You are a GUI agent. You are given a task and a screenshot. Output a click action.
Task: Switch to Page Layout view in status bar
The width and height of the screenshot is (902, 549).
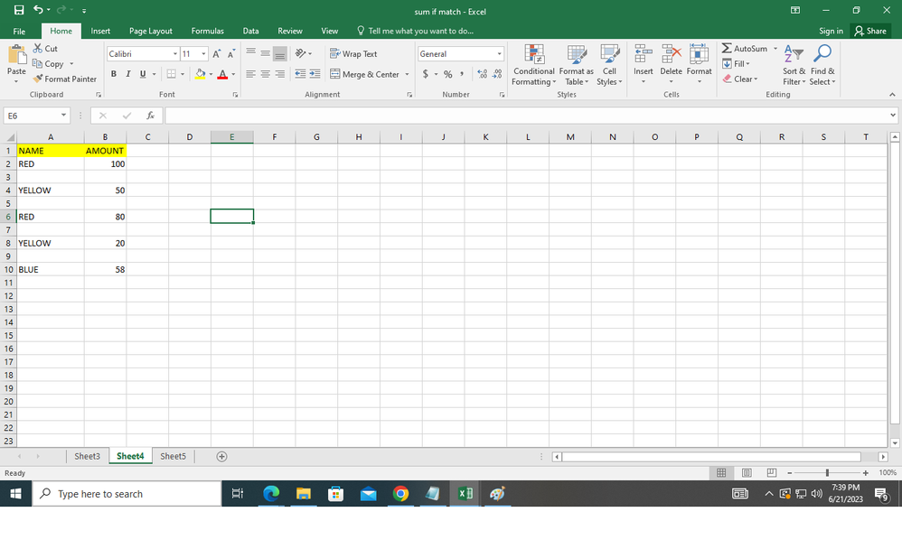(x=747, y=472)
